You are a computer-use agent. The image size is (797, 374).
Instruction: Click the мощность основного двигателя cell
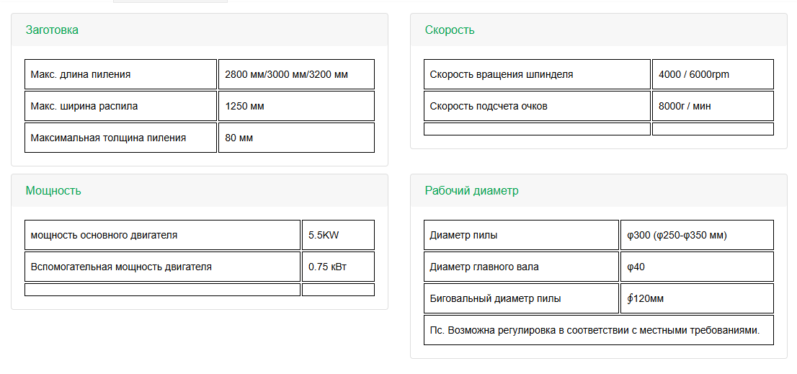tap(162, 235)
